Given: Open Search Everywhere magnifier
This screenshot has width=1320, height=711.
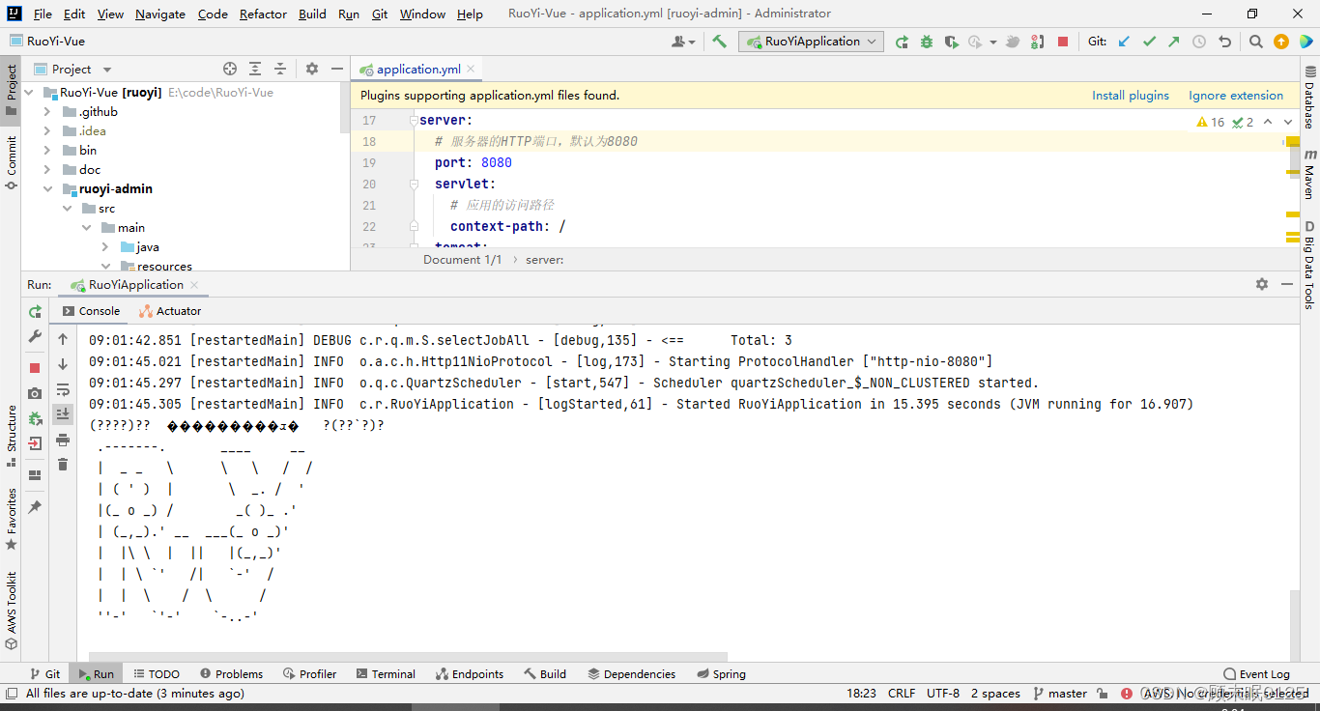Looking at the screenshot, I should click(1255, 42).
